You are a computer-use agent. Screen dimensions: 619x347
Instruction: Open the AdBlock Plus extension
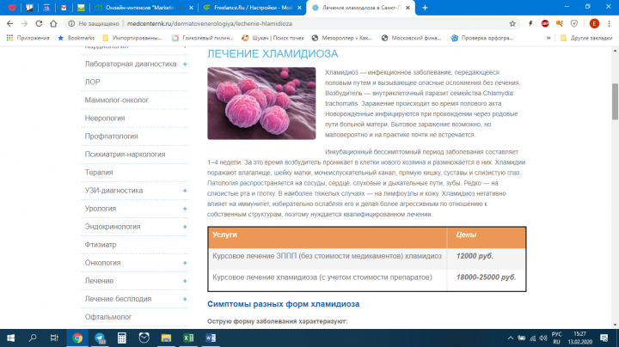point(545,24)
